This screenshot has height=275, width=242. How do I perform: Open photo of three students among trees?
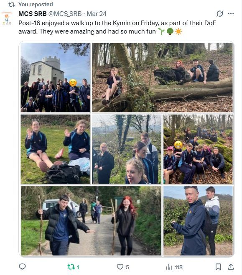pos(127,149)
